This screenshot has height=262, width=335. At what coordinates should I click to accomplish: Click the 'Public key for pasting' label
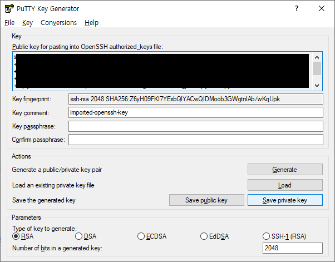[x=87, y=47]
